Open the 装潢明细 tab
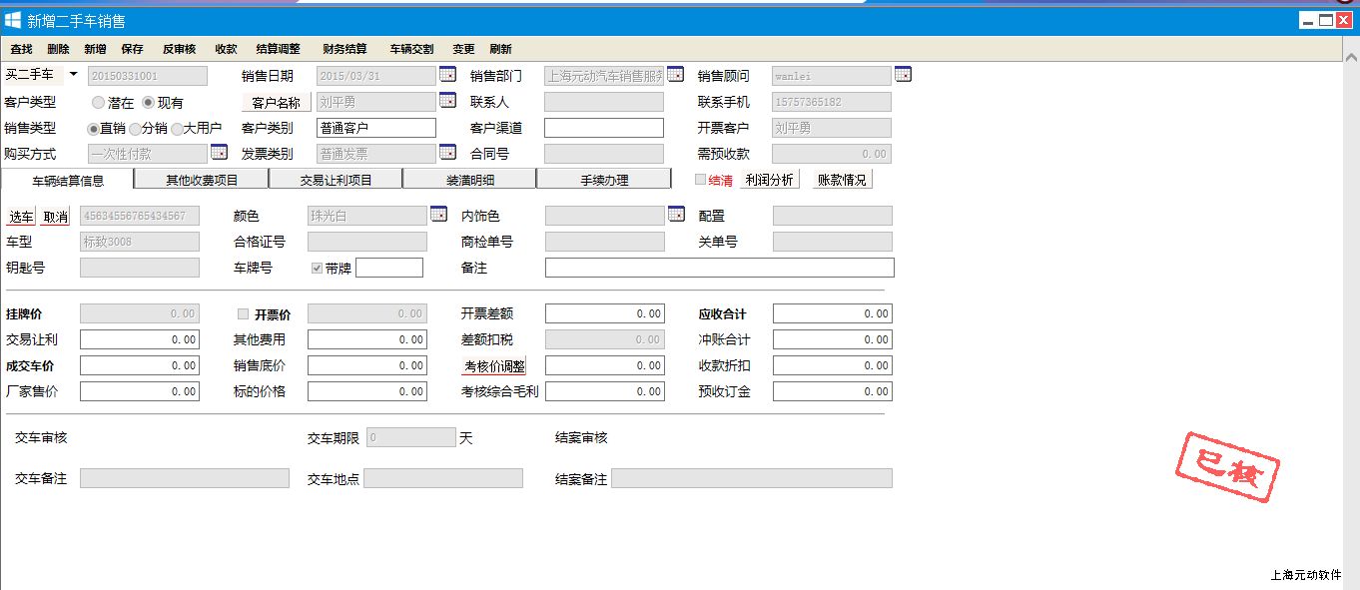The width and height of the screenshot is (1360, 590). click(x=469, y=180)
